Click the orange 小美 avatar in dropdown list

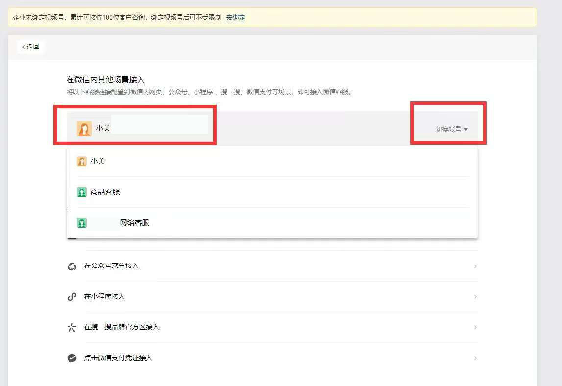point(82,161)
